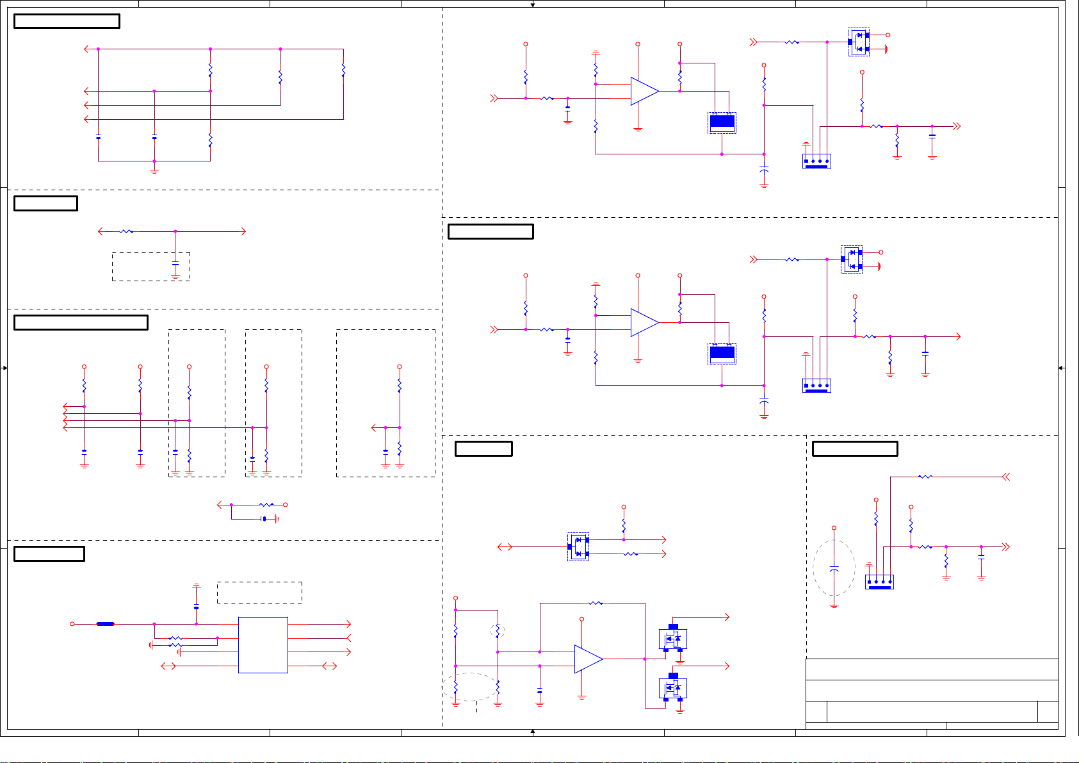
Task: Click the solid blue ferrite bead symbol
Action: click(105, 623)
